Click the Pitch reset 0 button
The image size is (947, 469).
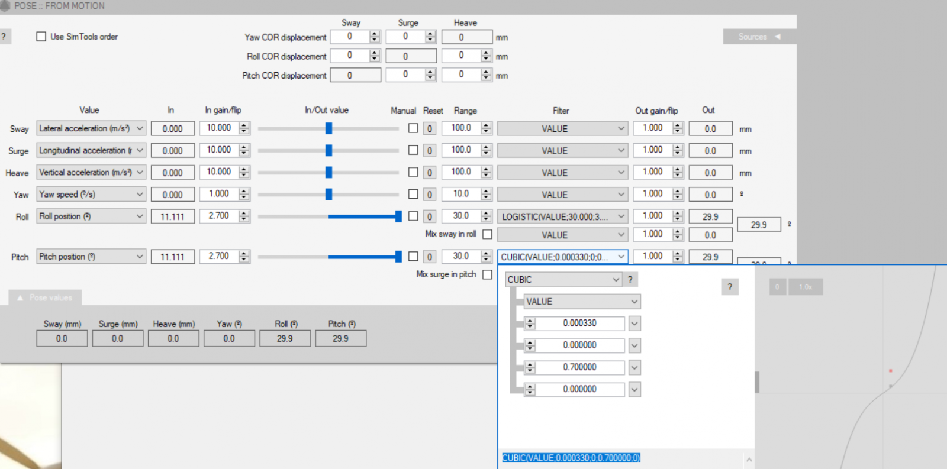coord(430,257)
